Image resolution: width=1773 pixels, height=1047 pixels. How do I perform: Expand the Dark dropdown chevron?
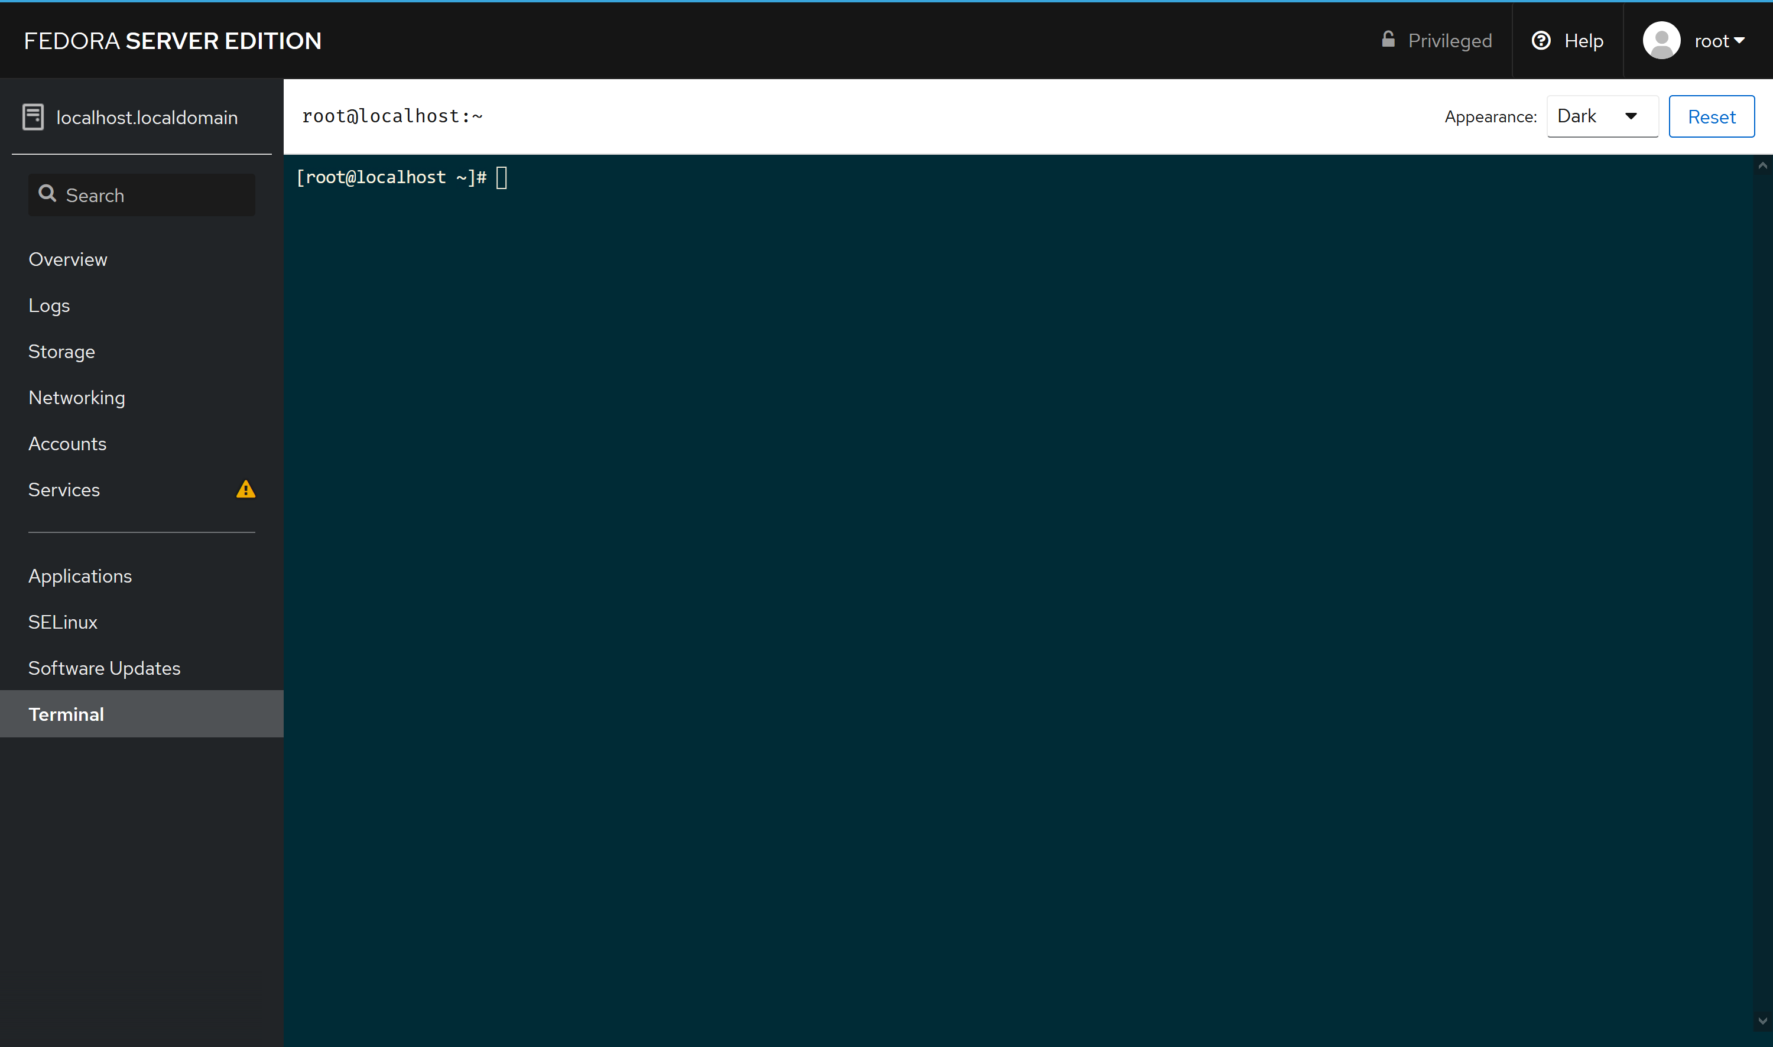click(1632, 116)
